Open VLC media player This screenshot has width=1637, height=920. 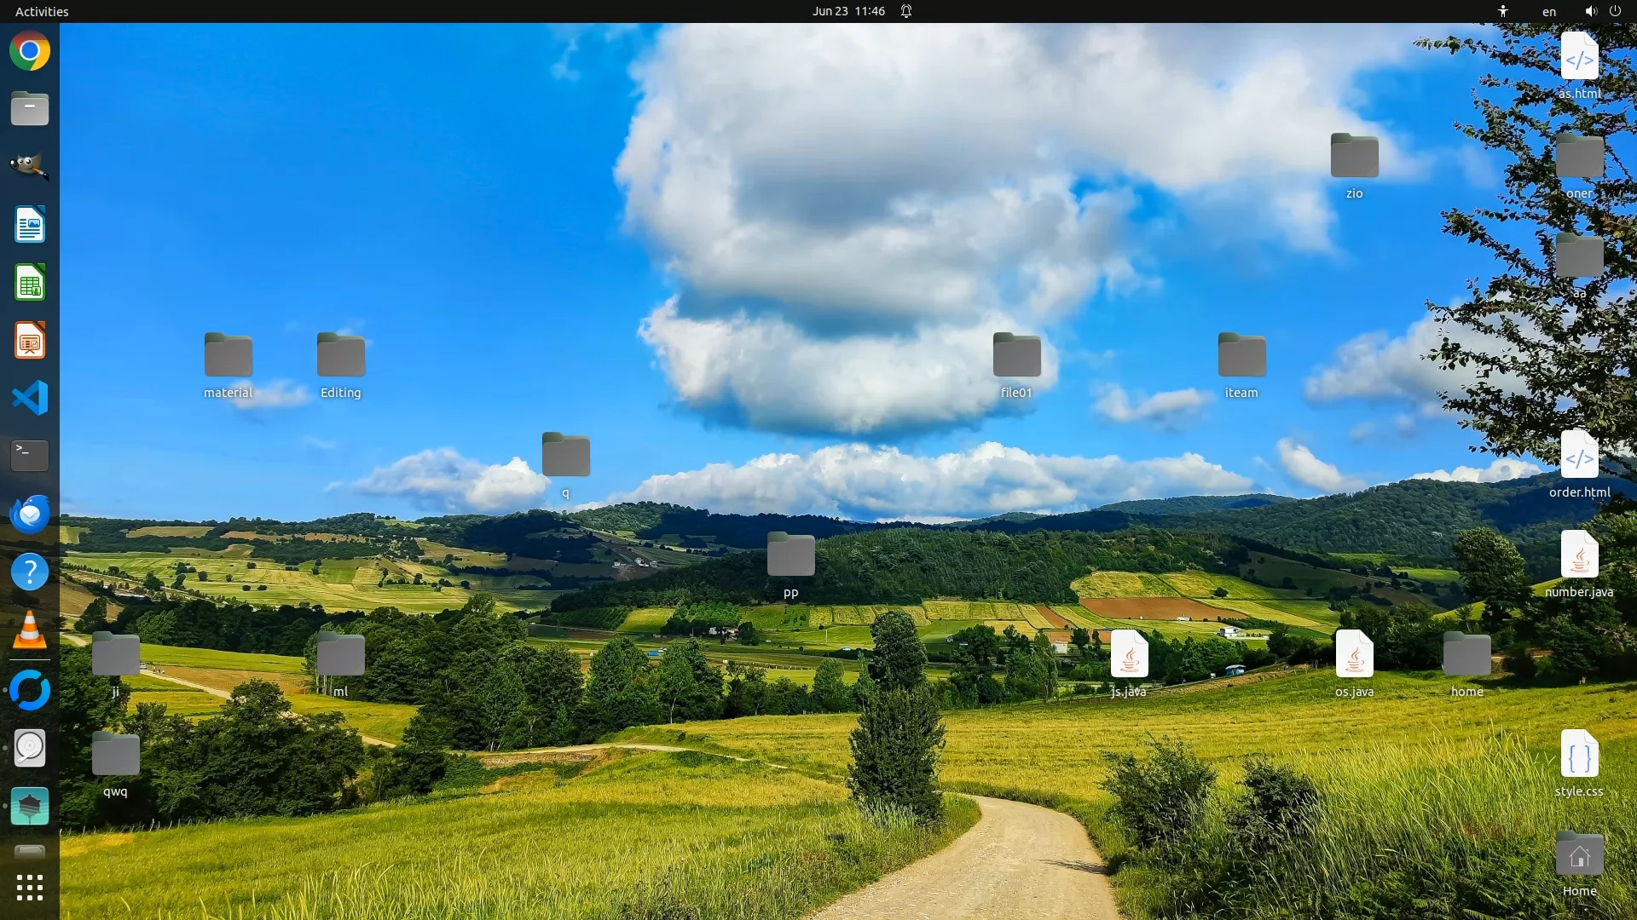point(30,630)
